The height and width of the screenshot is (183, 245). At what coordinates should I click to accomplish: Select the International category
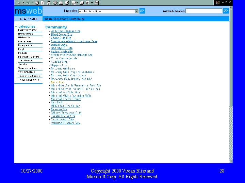coord(24,42)
